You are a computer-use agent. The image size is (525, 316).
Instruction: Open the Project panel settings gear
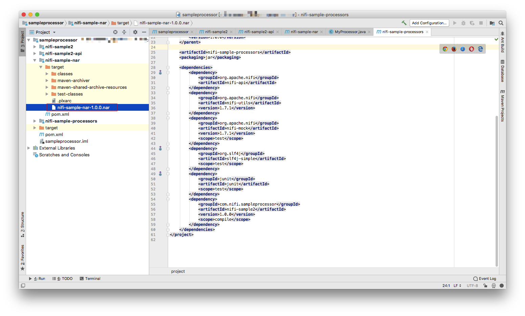pos(135,32)
